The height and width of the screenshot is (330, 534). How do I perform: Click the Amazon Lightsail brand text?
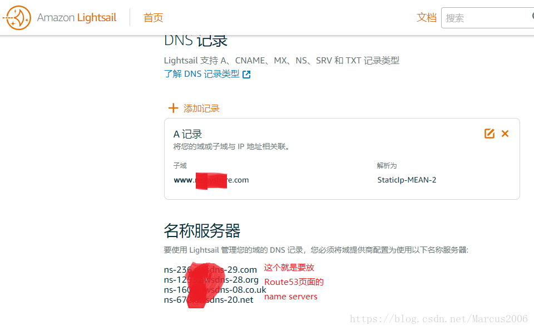click(x=77, y=17)
